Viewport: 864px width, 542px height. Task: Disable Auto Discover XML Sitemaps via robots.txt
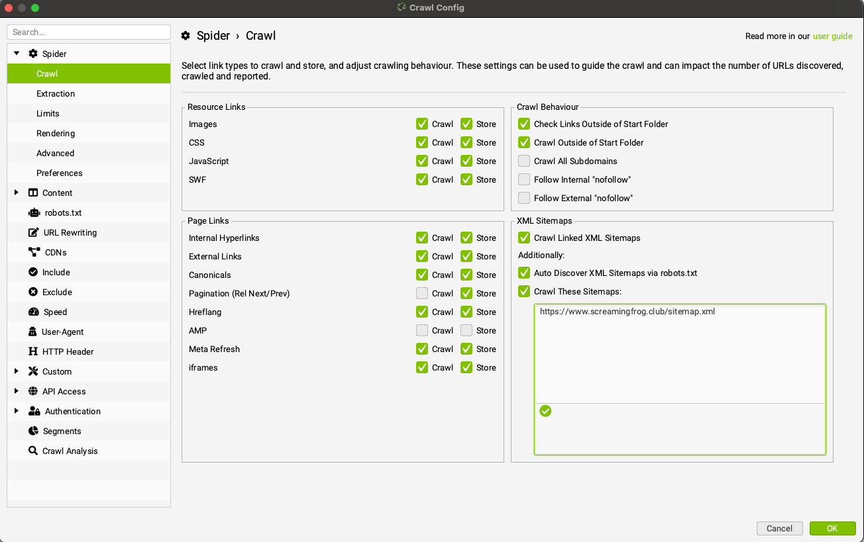tap(524, 273)
